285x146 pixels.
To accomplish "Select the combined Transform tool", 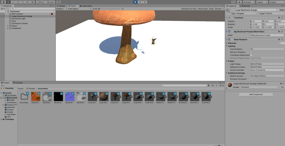I will pyautogui.click(x=27, y=2).
